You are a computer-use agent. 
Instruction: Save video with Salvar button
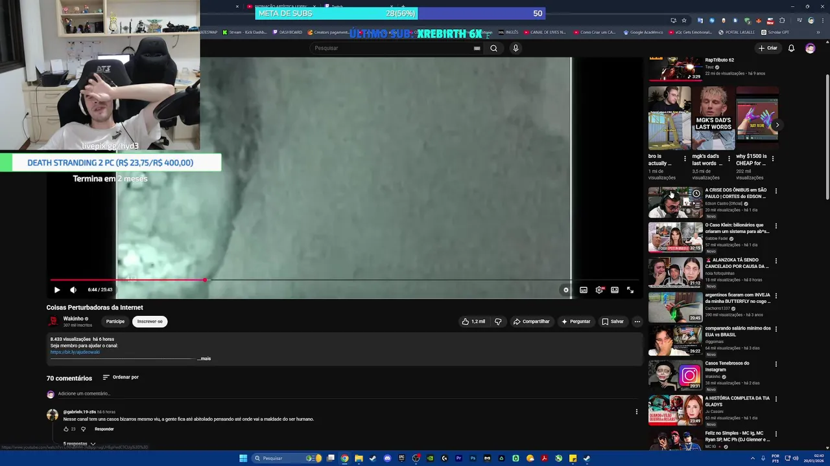[x=613, y=322]
